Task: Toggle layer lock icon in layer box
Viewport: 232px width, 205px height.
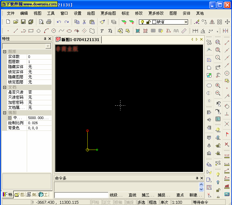Action: (148, 22)
